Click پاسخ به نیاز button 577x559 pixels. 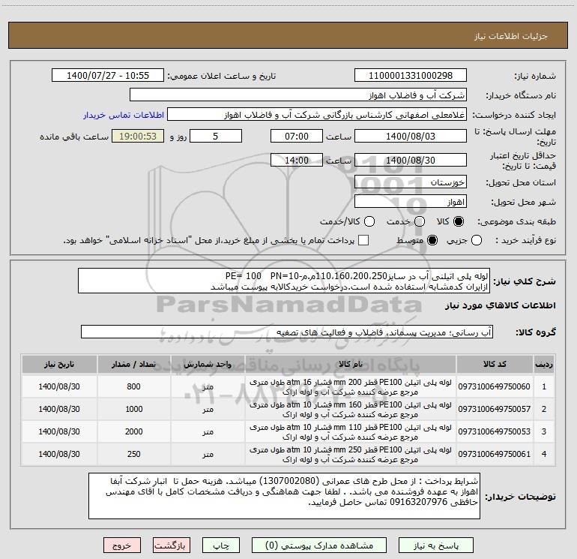point(435,545)
